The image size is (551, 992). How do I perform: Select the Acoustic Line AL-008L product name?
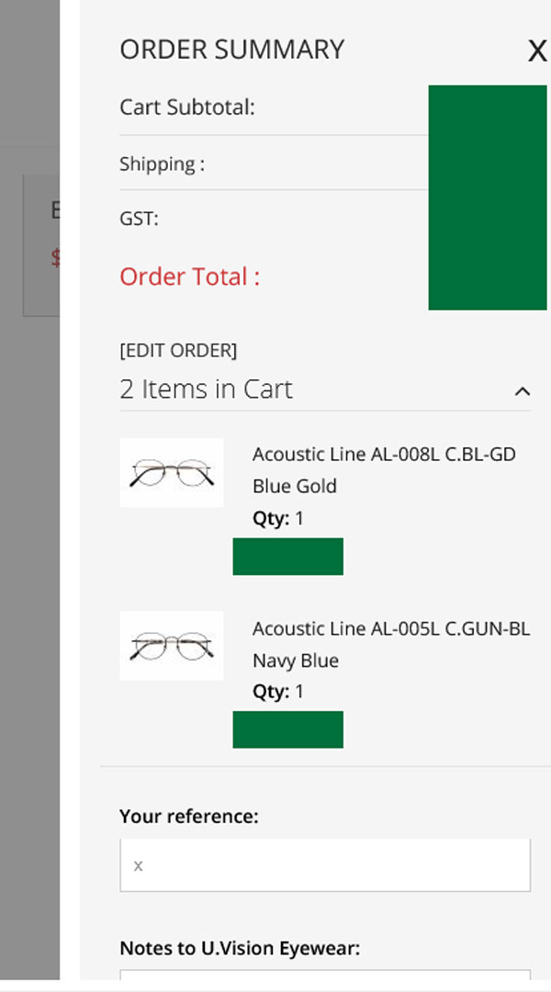(384, 454)
